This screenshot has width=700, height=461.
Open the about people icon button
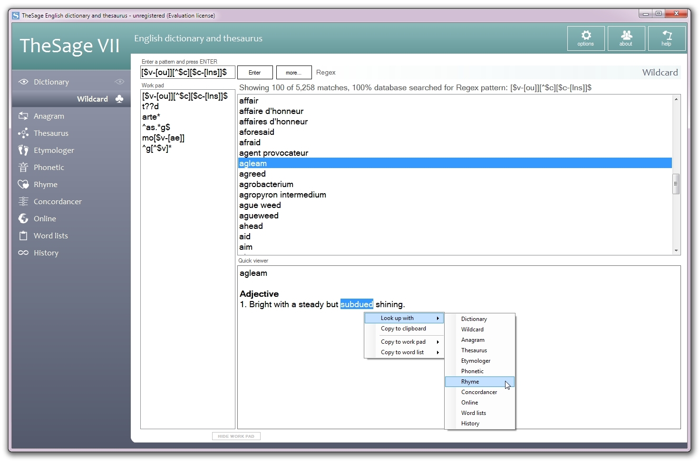tap(626, 38)
